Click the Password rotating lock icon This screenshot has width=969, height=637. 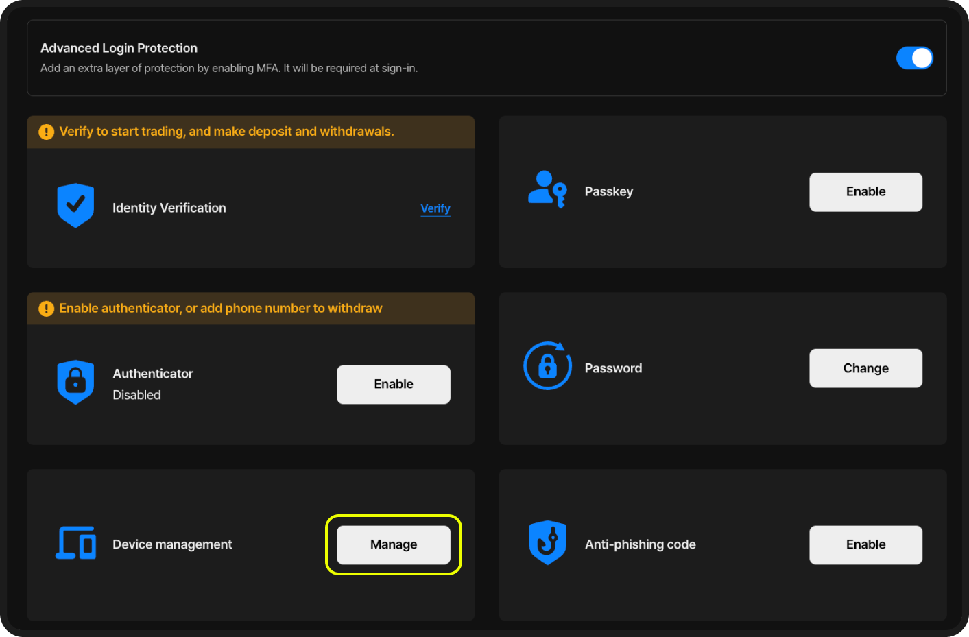click(x=547, y=366)
